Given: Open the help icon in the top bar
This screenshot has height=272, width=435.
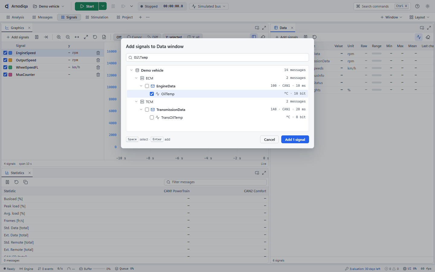Looking at the screenshot, I should click(417, 6).
